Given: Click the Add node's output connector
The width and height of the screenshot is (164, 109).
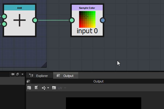Looking at the screenshot, I should (x=35, y=20).
